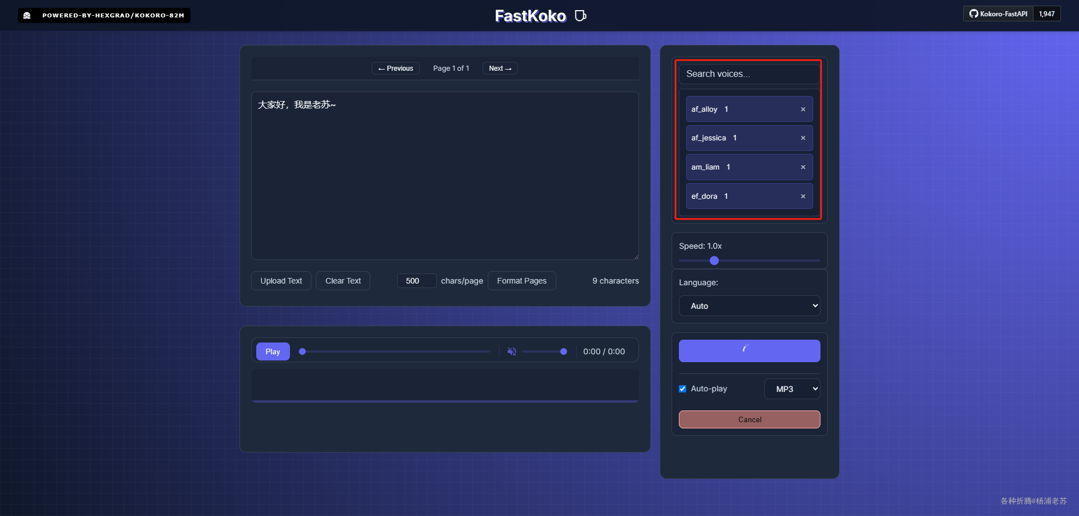Select the af_alloy voice weight value
This screenshot has height=516, width=1079.
(x=727, y=109)
